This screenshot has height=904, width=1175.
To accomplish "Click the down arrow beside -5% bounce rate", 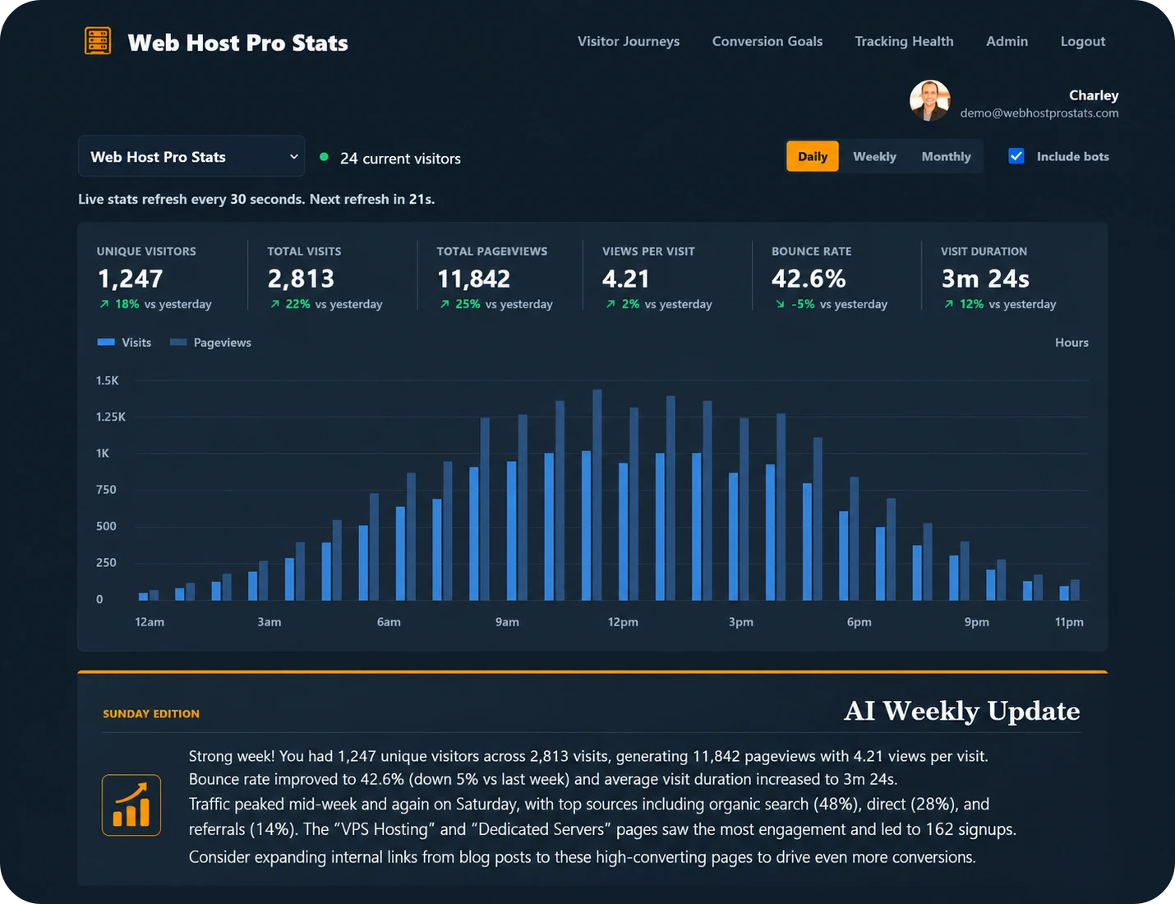I will click(780, 304).
